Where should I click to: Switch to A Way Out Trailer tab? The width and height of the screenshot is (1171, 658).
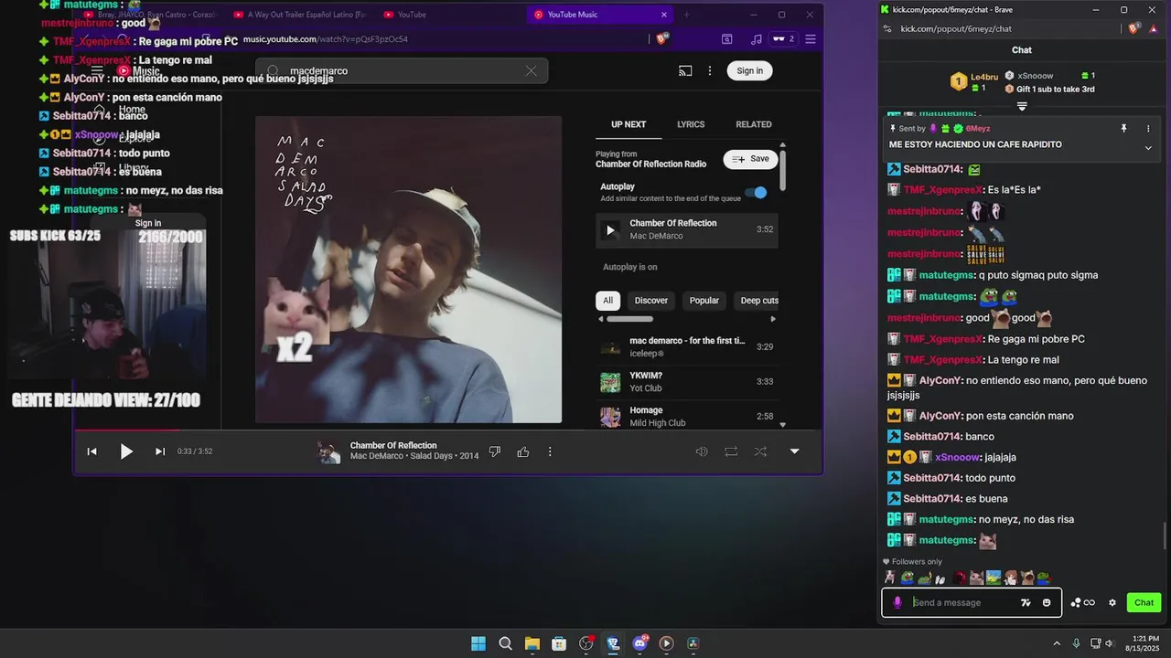pos(300,15)
